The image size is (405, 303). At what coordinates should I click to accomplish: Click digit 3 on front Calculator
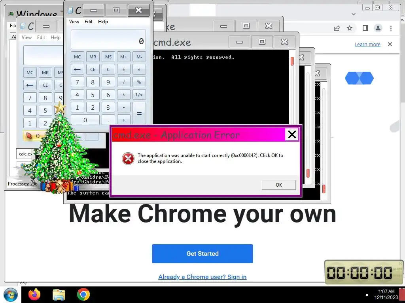click(108, 107)
